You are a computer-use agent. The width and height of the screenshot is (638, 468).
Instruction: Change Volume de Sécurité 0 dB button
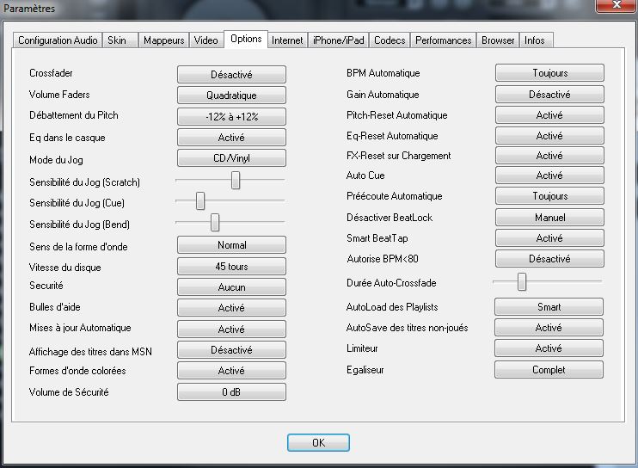click(x=231, y=392)
